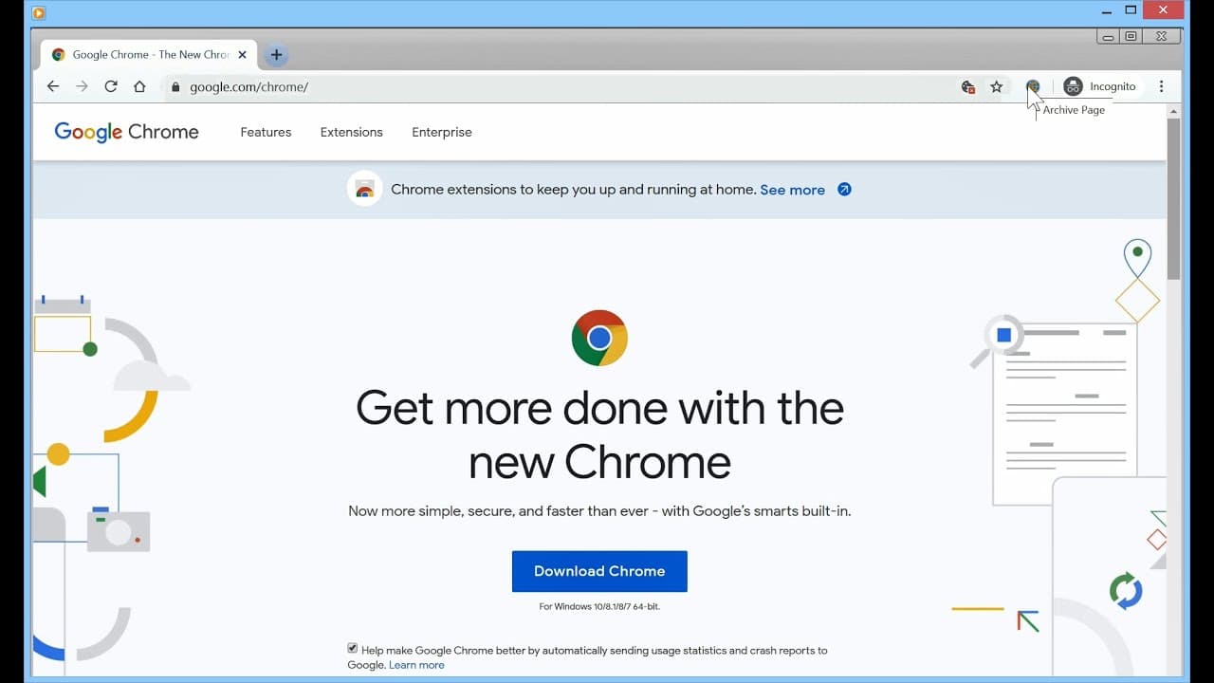Click the Download Chrome button
Image resolution: width=1214 pixels, height=683 pixels.
click(599, 571)
